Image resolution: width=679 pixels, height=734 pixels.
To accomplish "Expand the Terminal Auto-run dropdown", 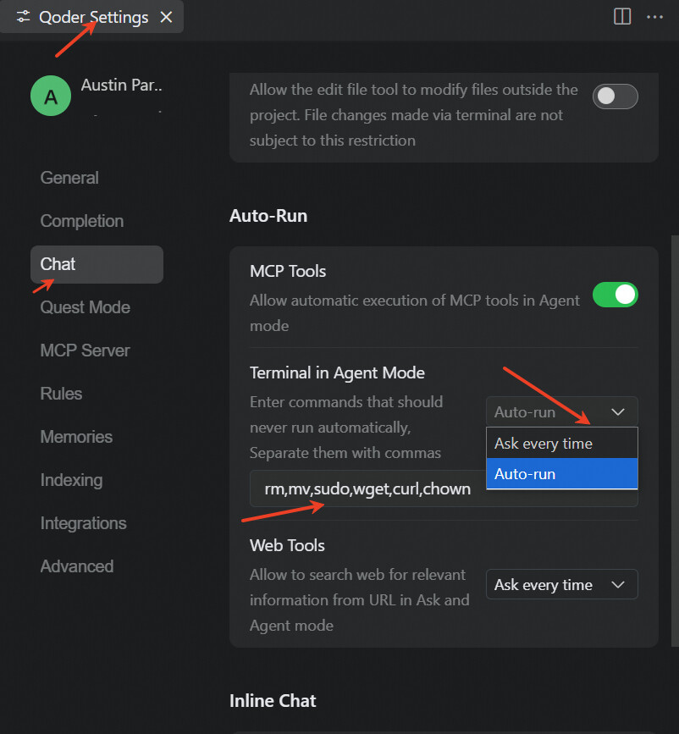I will click(561, 412).
